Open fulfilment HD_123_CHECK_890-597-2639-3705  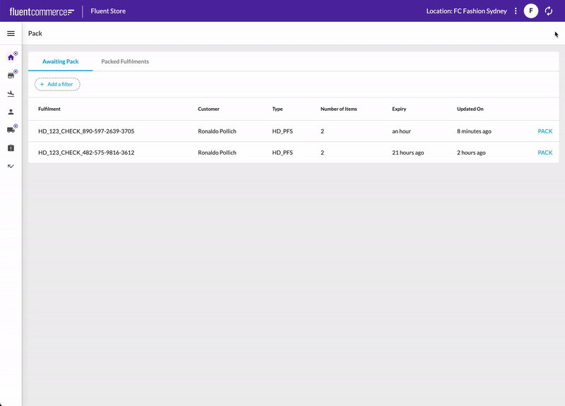(x=86, y=131)
